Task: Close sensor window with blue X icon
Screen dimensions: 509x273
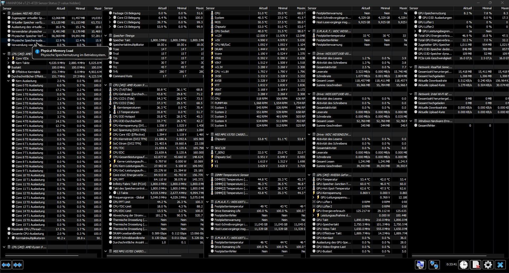Action: tap(500, 265)
